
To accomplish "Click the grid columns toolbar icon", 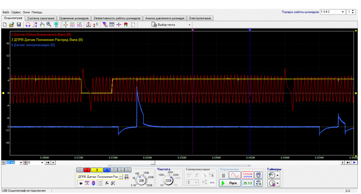I will pyautogui.click(x=112, y=25).
